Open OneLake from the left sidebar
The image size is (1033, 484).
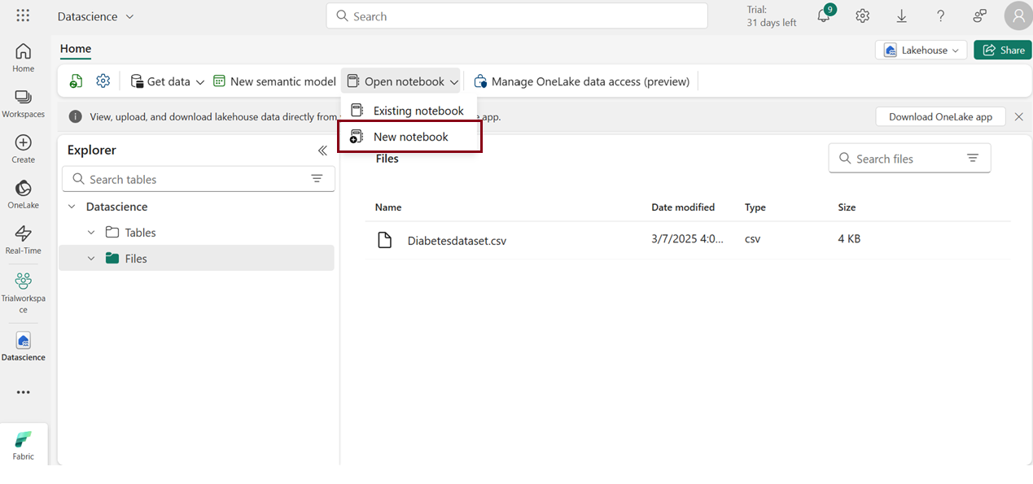[x=24, y=194]
